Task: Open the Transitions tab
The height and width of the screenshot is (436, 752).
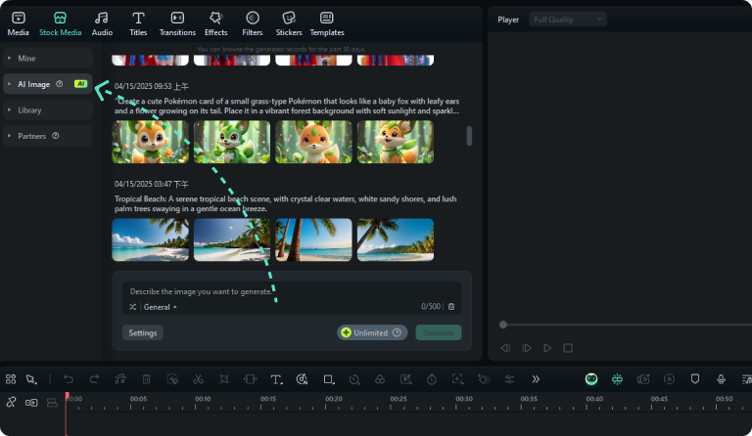Action: (x=177, y=23)
